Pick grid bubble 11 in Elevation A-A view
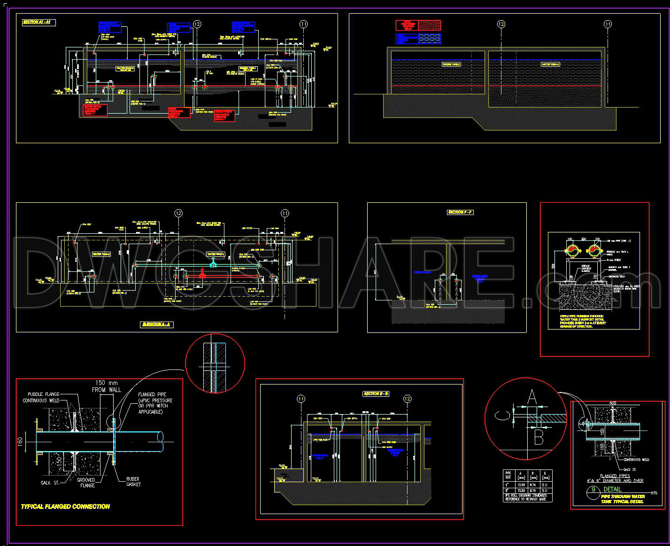The width and height of the screenshot is (670, 546). point(285,213)
